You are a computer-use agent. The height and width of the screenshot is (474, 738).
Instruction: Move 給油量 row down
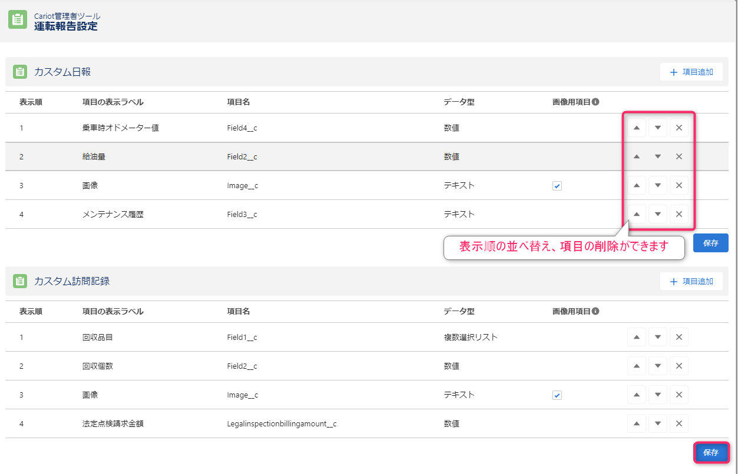tap(657, 156)
